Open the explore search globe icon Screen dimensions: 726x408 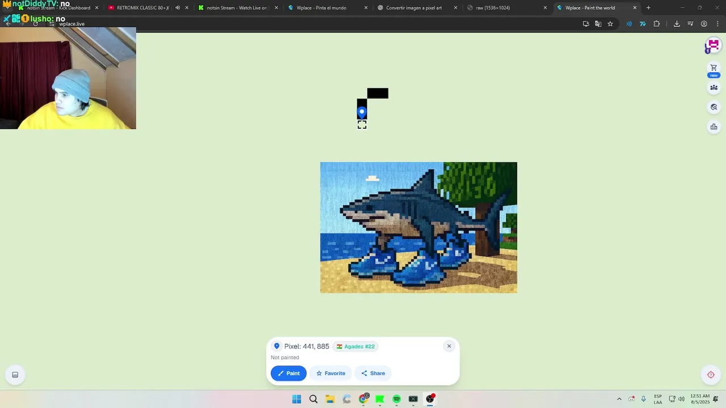click(714, 107)
